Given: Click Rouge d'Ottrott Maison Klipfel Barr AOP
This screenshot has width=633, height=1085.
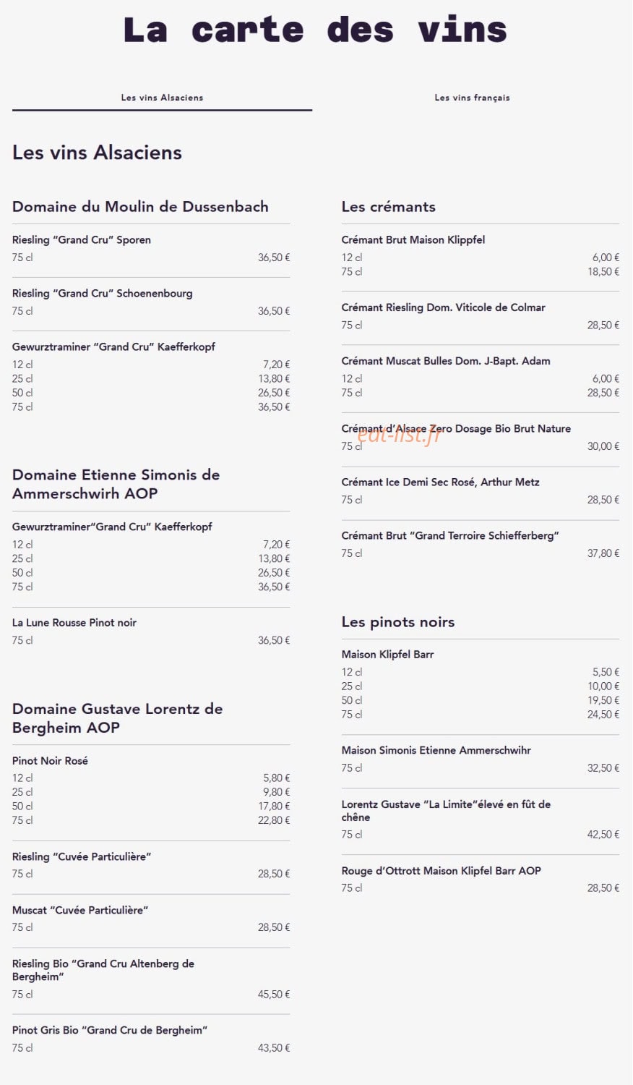Looking at the screenshot, I should click(442, 871).
